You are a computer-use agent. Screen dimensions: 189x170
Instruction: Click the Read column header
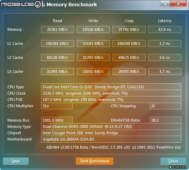click(x=58, y=21)
